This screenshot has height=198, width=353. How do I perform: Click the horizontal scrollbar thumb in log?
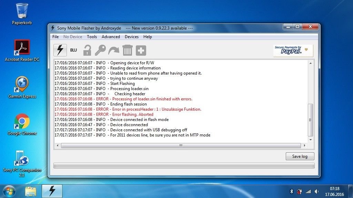(181, 145)
